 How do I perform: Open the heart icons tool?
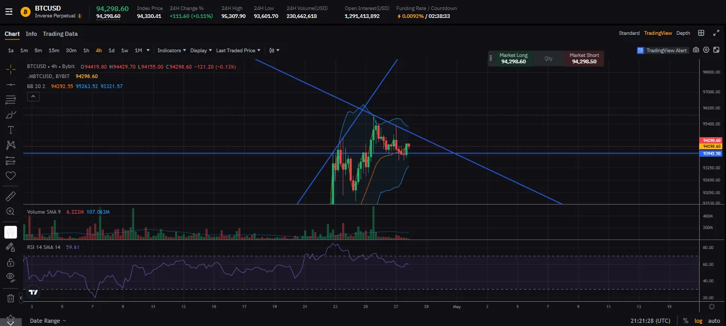(11, 176)
